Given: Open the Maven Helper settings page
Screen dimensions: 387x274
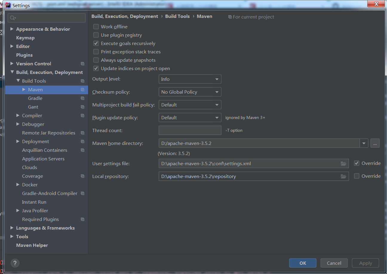Looking at the screenshot, I should click(x=32, y=245).
